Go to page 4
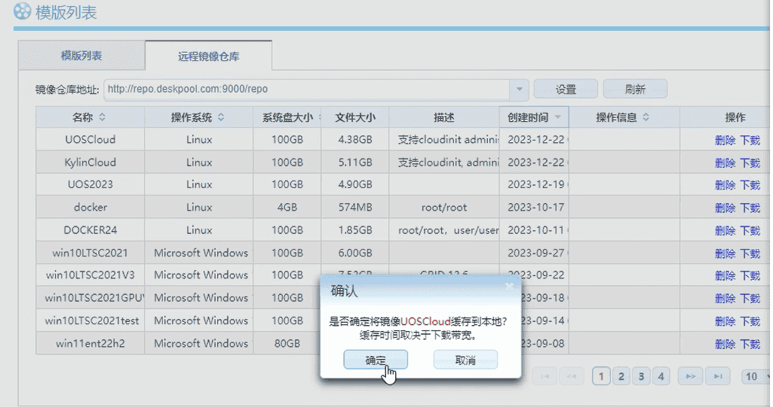773x407 pixels. pyautogui.click(x=661, y=376)
